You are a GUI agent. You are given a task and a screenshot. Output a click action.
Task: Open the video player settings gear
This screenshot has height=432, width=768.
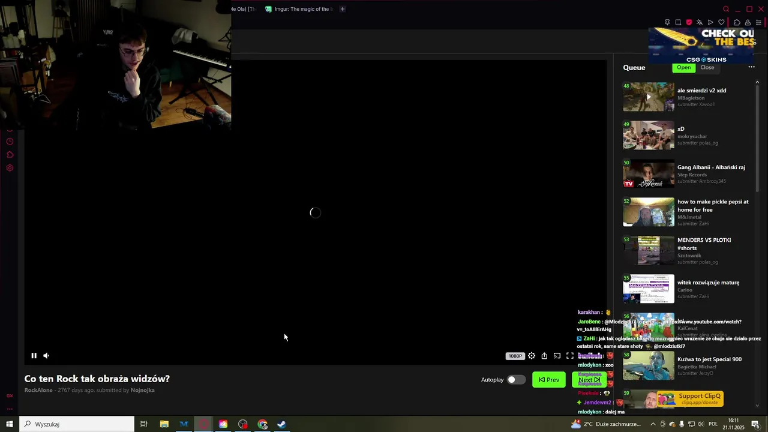pos(532,356)
